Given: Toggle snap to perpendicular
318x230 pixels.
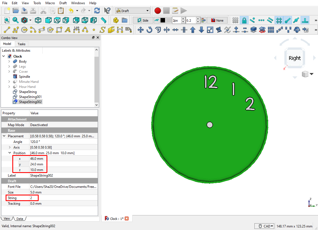Looking at the screenshot, I should 305,20.
